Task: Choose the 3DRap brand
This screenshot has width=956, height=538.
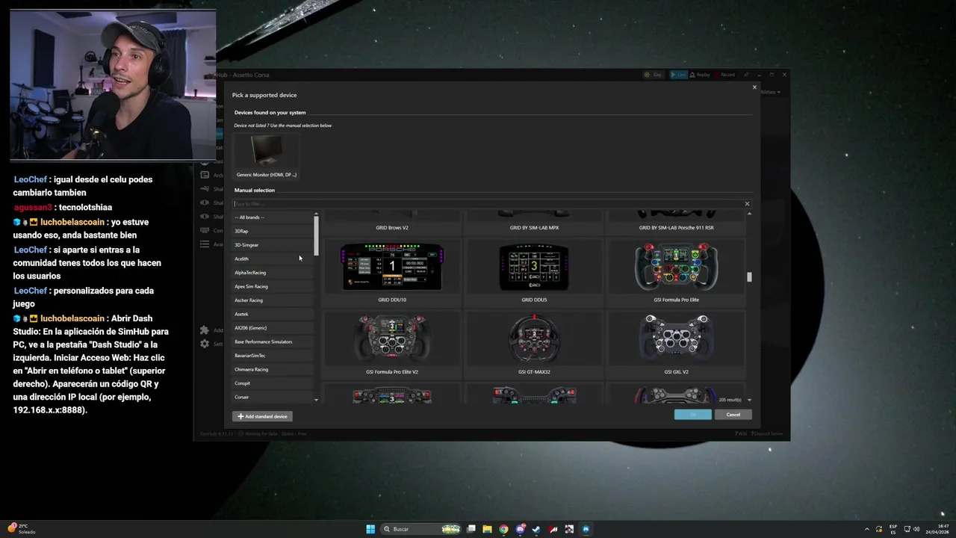Action: click(273, 231)
